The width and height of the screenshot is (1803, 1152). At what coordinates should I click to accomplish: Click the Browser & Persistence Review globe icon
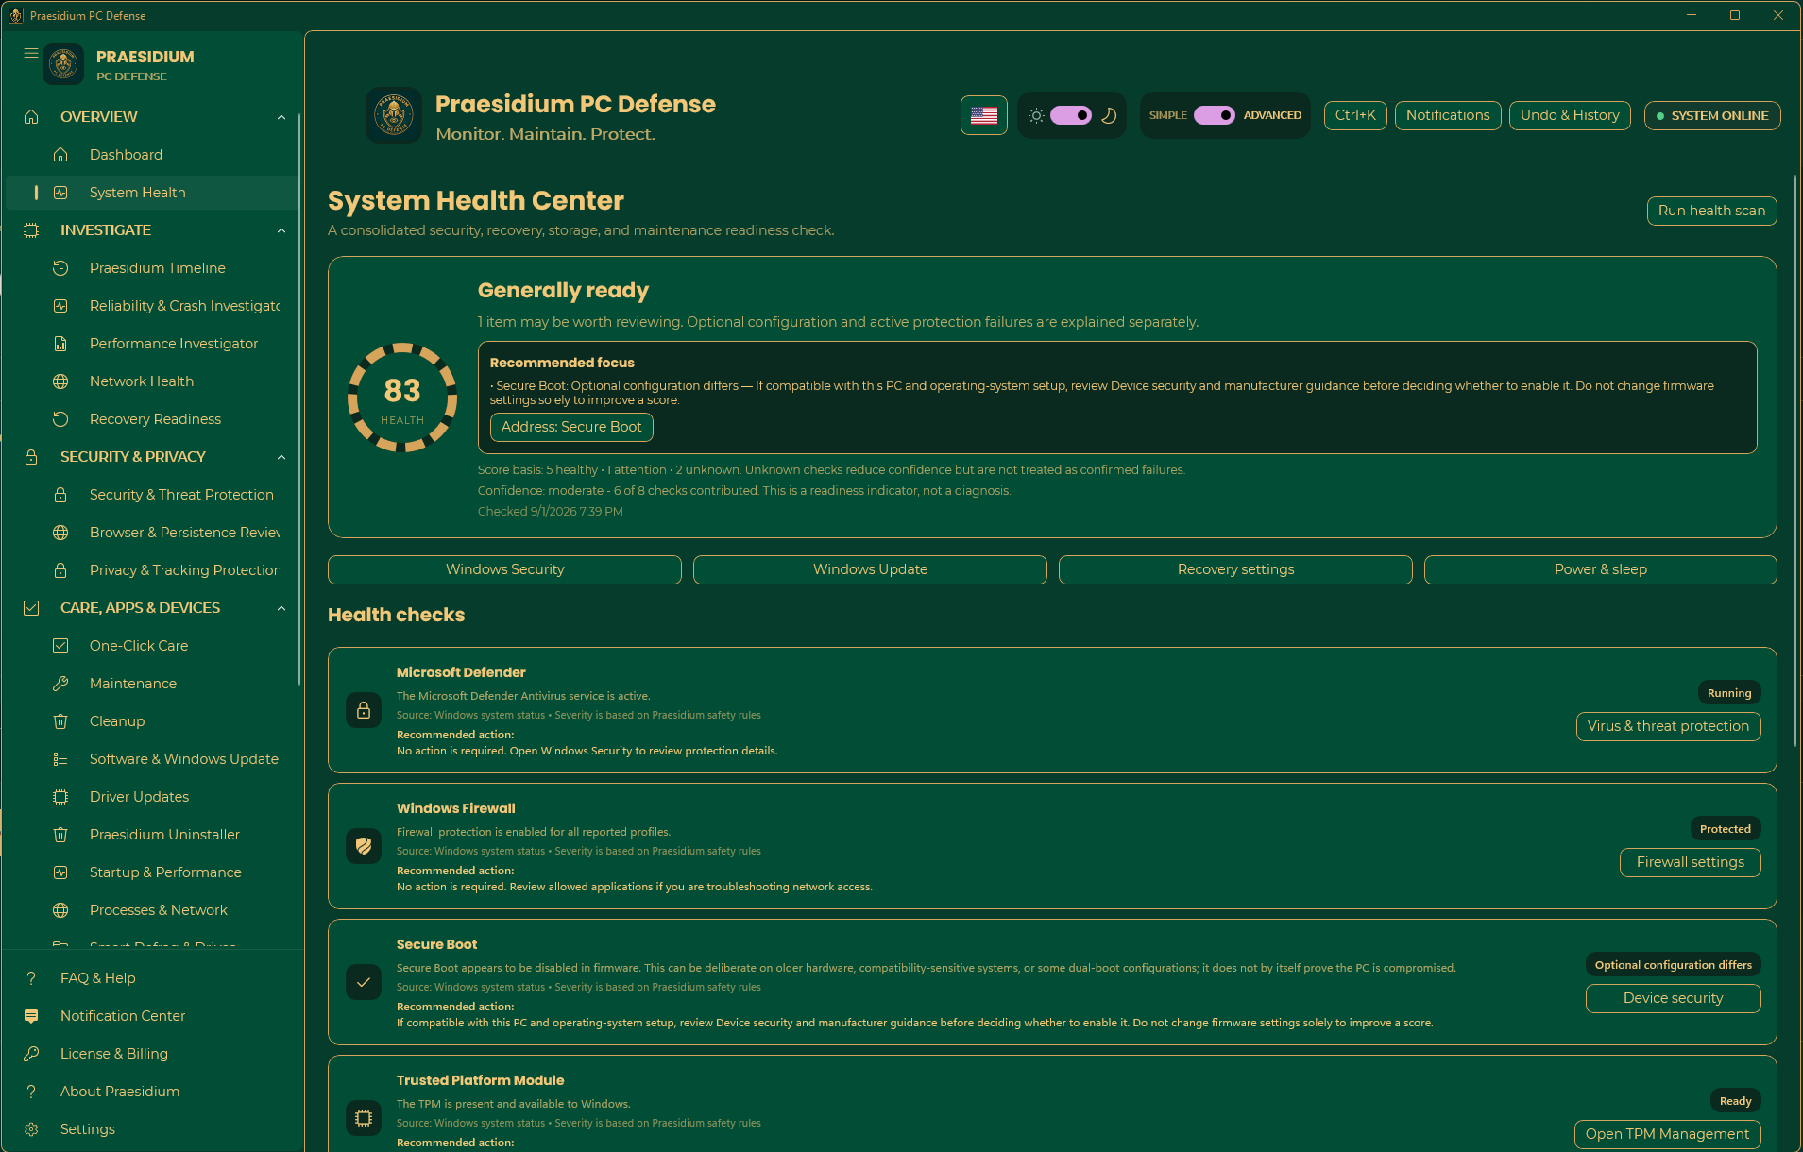pos(60,533)
